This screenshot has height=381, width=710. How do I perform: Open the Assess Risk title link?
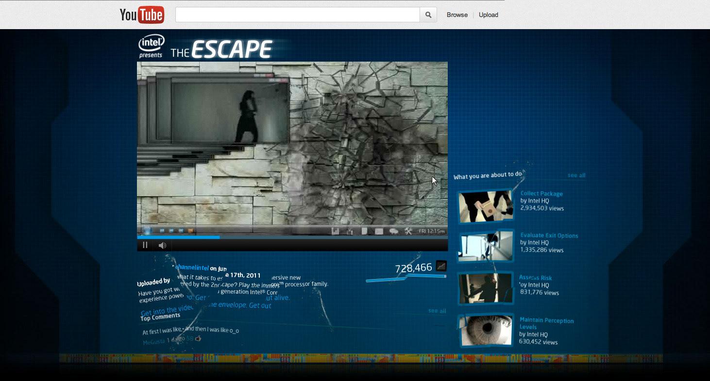coord(536,278)
